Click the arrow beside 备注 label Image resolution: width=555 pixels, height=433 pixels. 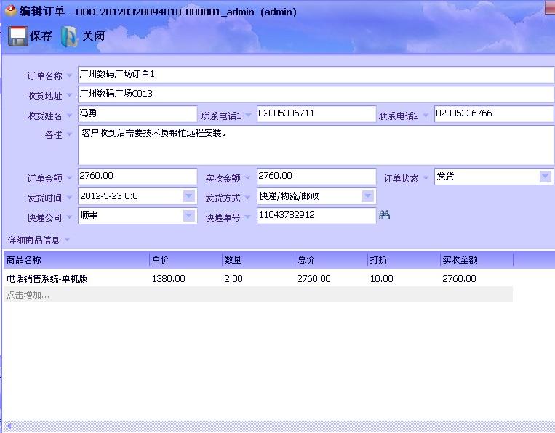click(x=69, y=134)
